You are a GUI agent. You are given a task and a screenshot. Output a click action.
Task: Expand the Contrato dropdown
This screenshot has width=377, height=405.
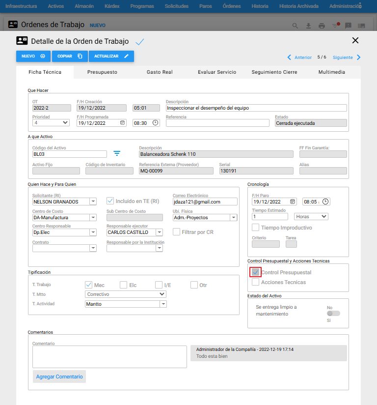(x=93, y=248)
